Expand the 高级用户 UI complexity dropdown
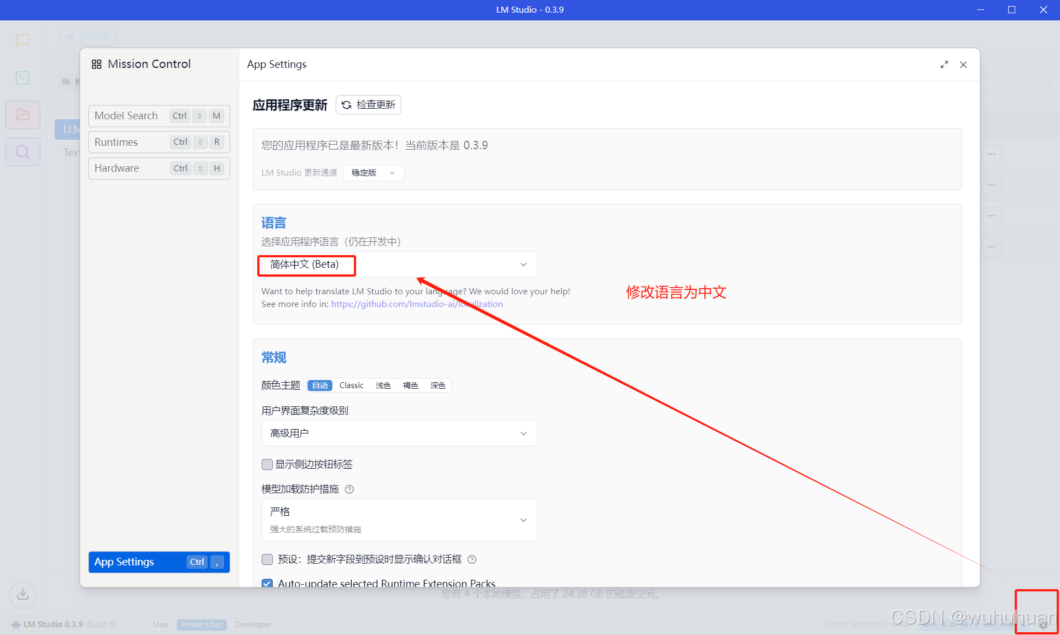This screenshot has height=635, width=1060. 399,433
